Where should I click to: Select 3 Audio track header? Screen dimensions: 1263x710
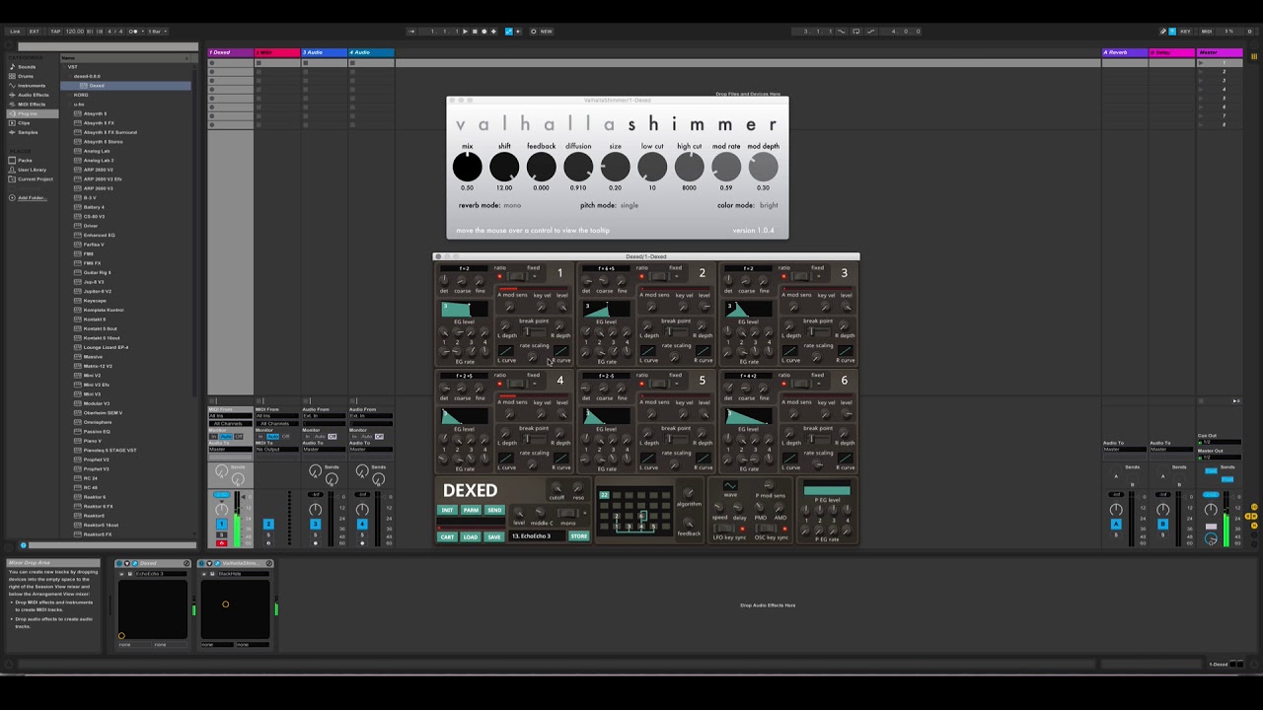pos(324,52)
